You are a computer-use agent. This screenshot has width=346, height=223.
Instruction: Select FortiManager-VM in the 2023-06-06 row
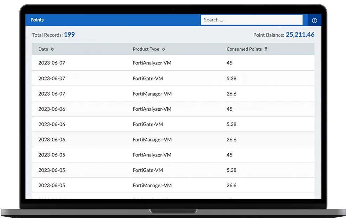tap(152, 140)
